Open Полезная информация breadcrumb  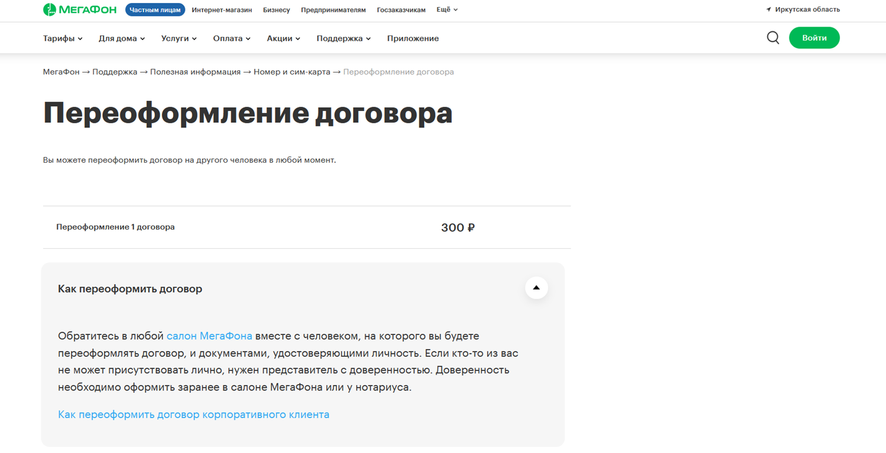196,72
